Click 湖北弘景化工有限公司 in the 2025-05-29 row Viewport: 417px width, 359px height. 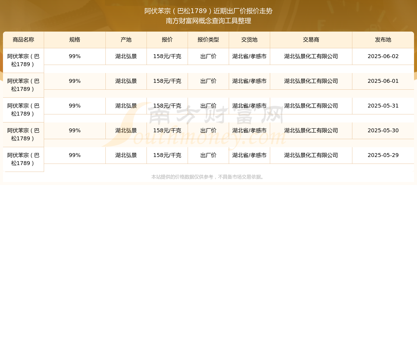click(x=311, y=155)
